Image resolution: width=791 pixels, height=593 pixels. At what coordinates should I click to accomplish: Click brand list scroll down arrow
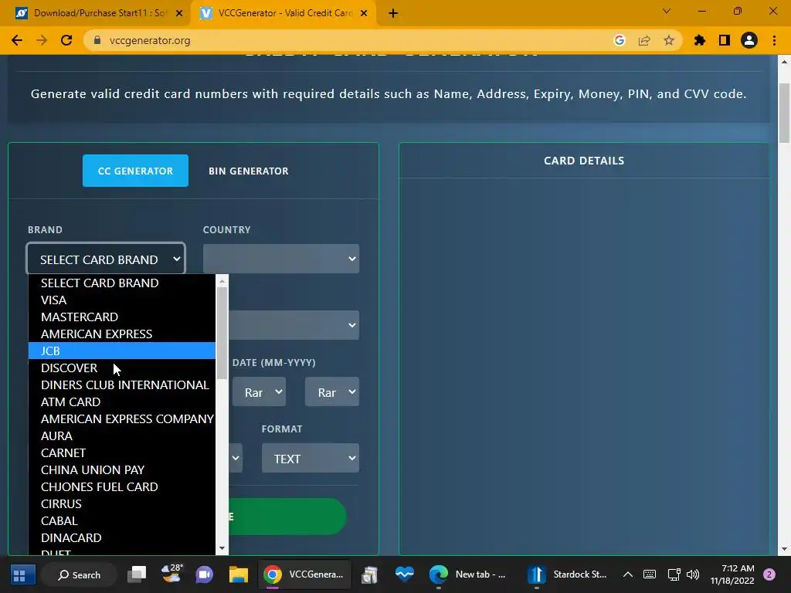click(222, 548)
